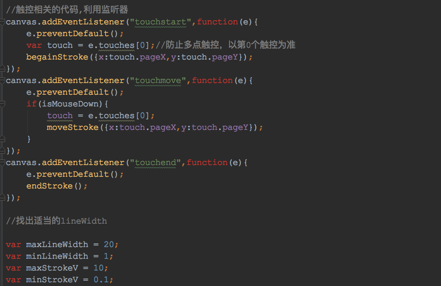The height and width of the screenshot is (286, 441).
Task: Click e.preventDefault() in the touchmove handler
Action: click(x=75, y=92)
